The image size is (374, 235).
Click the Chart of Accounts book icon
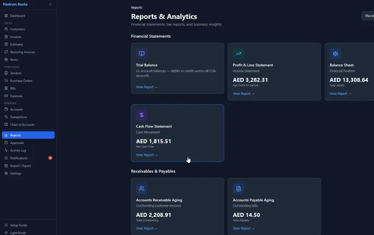click(x=6, y=124)
